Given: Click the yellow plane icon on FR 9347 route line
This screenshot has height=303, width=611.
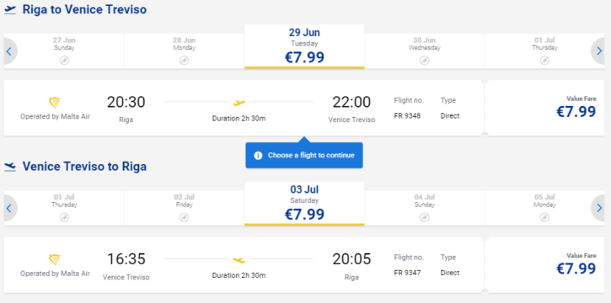Looking at the screenshot, I should 239,260.
